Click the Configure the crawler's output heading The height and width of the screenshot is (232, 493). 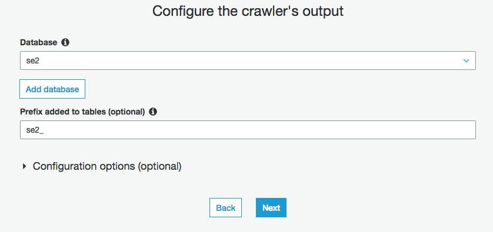pos(248,11)
